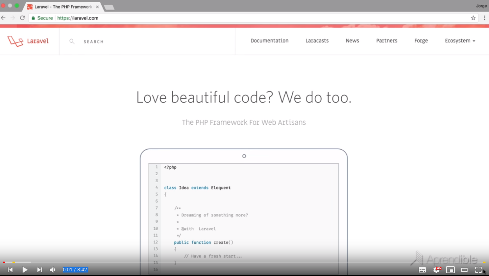Skip to the next video
This screenshot has width=489, height=276.
[x=39, y=270]
